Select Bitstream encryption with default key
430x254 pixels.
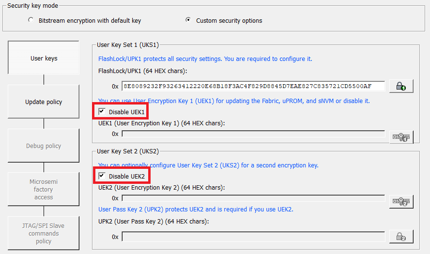(x=31, y=20)
